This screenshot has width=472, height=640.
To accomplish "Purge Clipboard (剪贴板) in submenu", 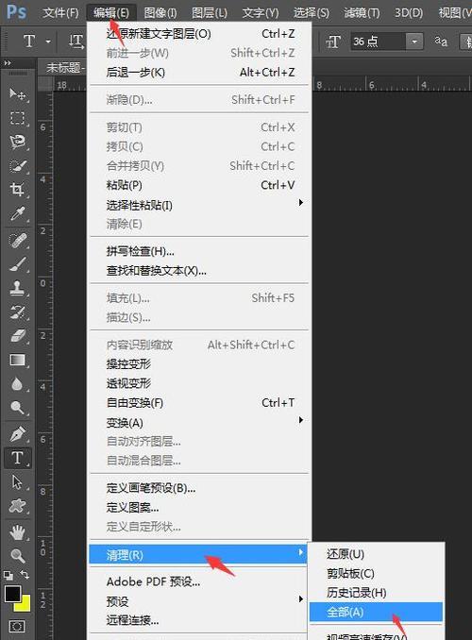I will [376, 573].
